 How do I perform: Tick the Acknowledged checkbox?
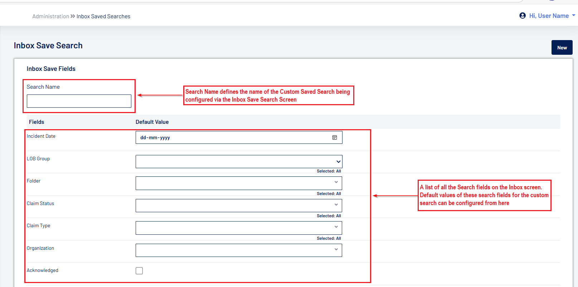point(139,271)
